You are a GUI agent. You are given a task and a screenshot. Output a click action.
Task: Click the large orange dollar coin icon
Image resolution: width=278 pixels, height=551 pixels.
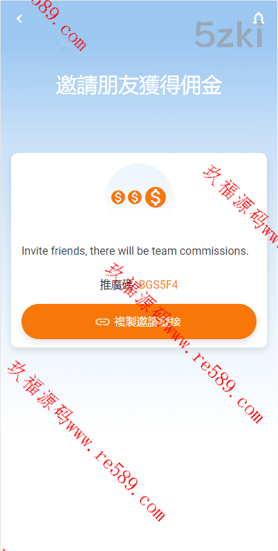coord(156,197)
